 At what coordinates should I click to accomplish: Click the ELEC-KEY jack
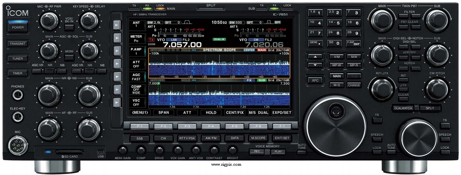tap(18, 117)
